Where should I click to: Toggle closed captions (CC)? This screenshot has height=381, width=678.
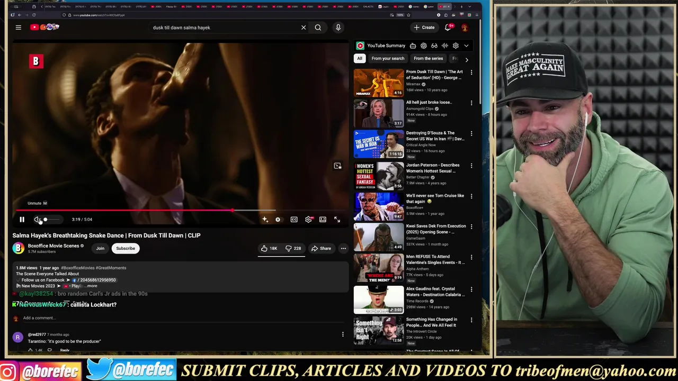[x=294, y=219]
